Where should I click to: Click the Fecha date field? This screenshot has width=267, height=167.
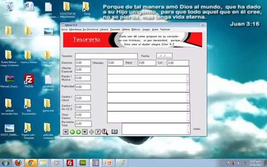coord(164,56)
